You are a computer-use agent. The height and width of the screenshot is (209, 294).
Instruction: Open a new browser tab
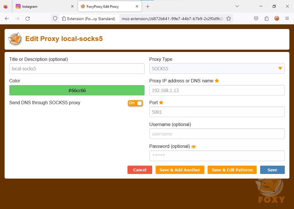click(148, 7)
